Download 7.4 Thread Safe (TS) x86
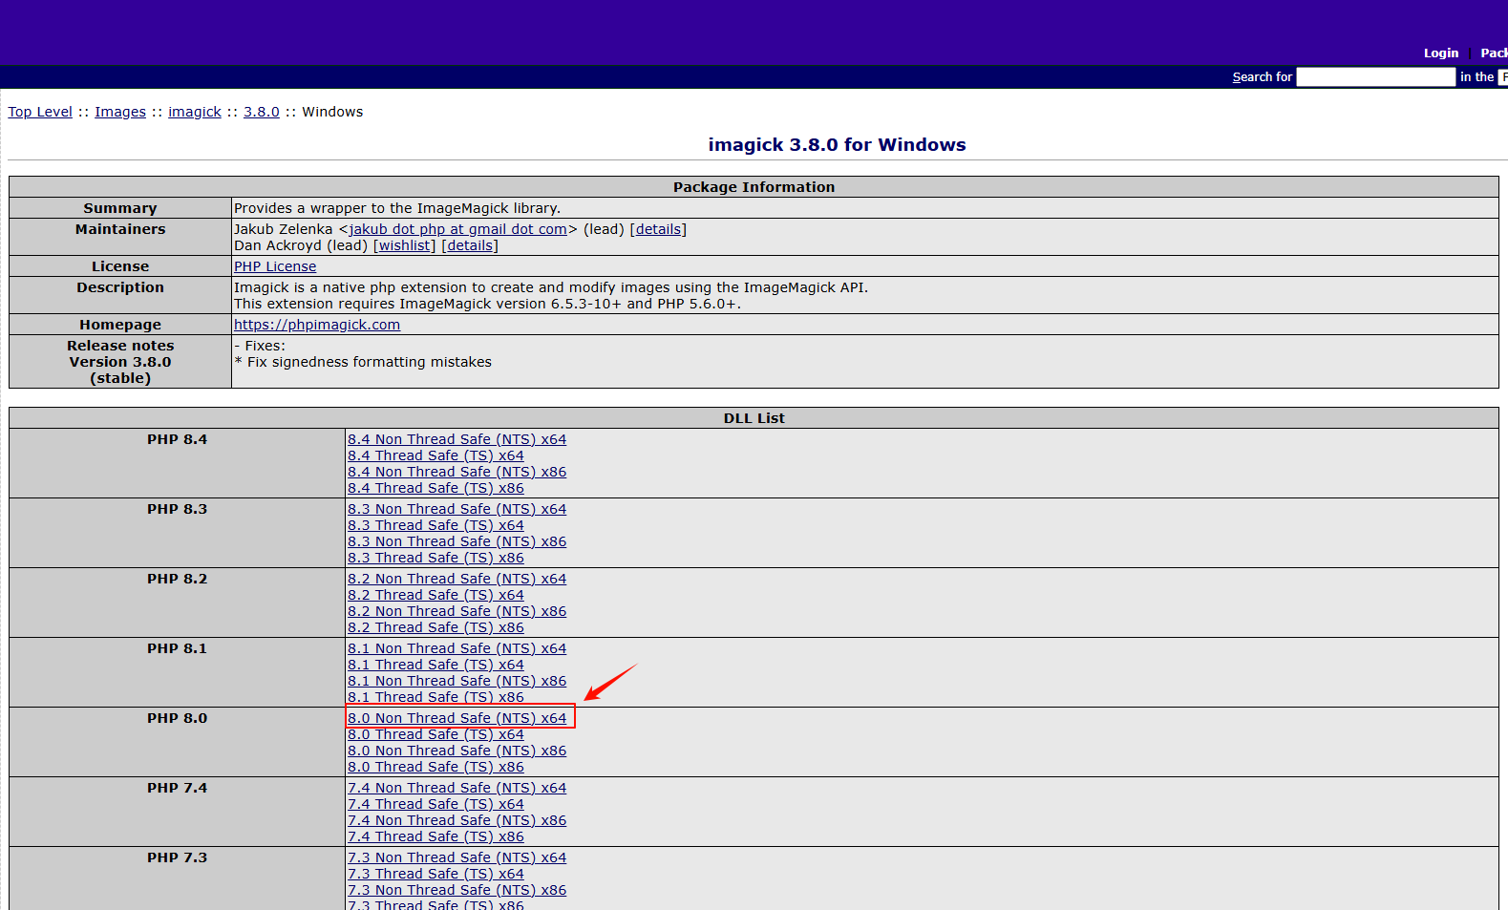The image size is (1508, 910). click(435, 836)
